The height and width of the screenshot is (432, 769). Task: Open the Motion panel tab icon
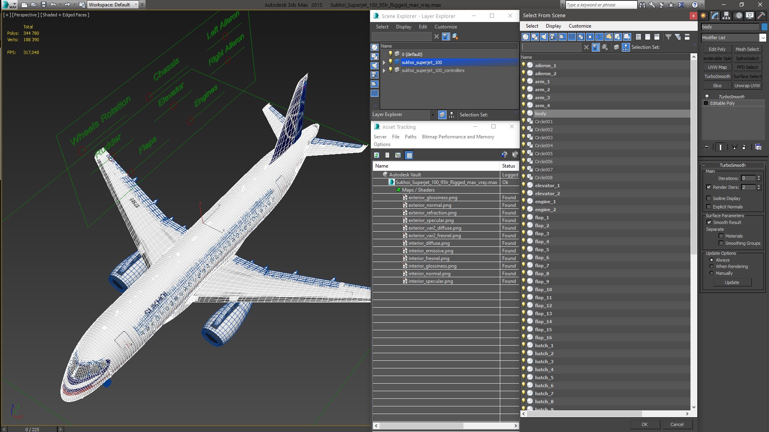pyautogui.click(x=739, y=16)
